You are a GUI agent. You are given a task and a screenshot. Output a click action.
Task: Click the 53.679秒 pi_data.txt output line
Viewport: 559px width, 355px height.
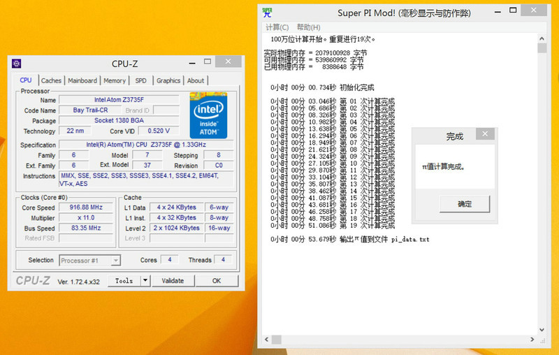[350, 239]
